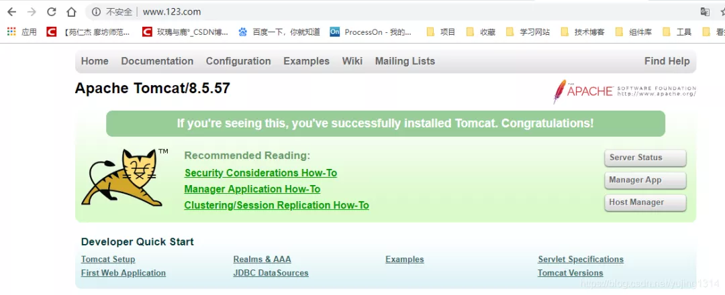The image size is (725, 295).
Task: Go to the Home nav item
Action: pyautogui.click(x=95, y=61)
